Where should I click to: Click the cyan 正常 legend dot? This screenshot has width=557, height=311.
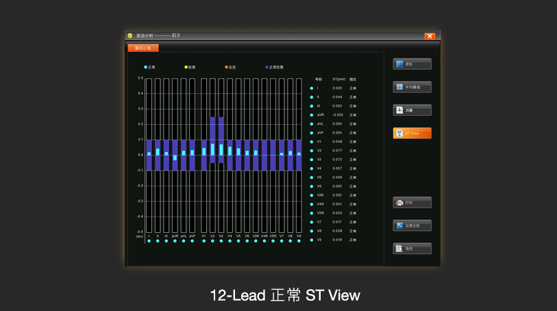146,67
